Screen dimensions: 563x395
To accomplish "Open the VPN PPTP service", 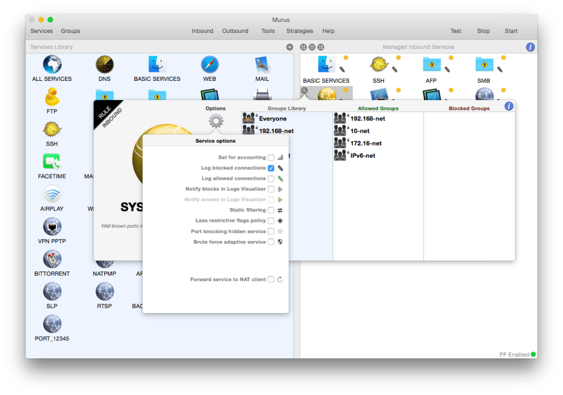I will 52,227.
